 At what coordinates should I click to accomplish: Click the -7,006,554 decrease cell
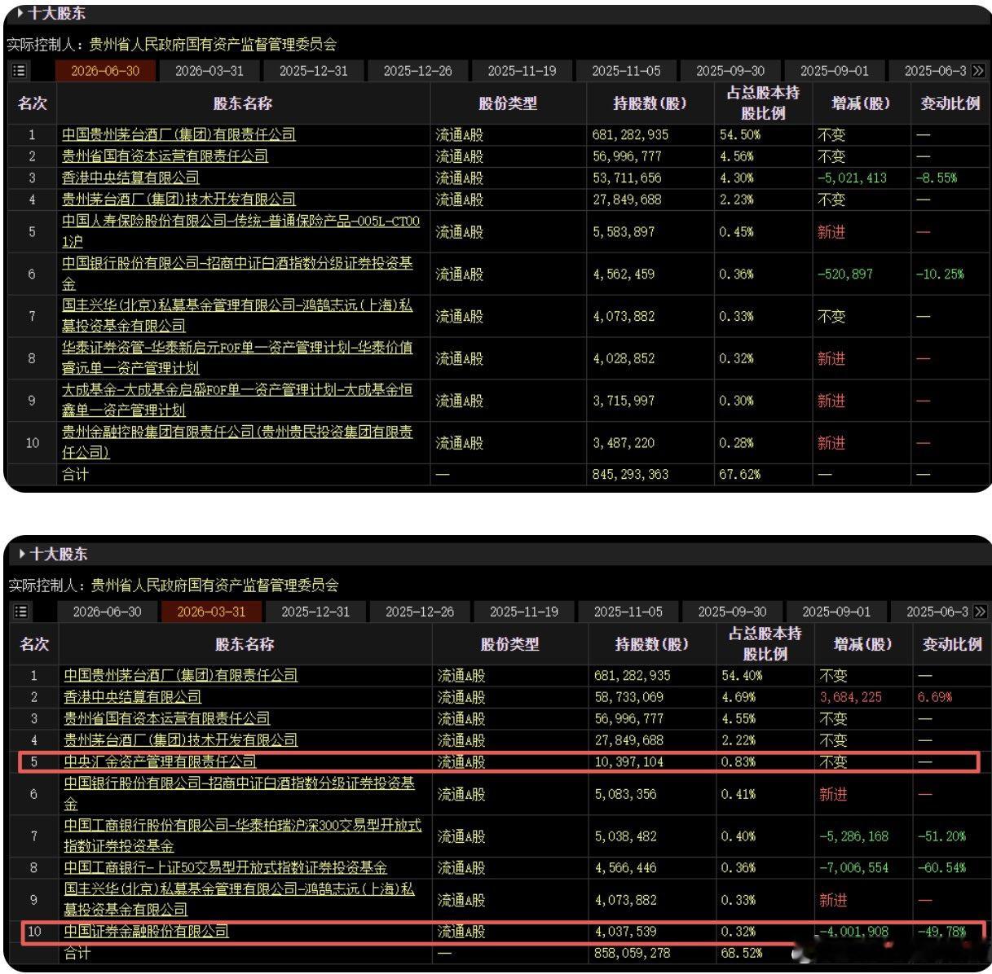click(x=854, y=868)
